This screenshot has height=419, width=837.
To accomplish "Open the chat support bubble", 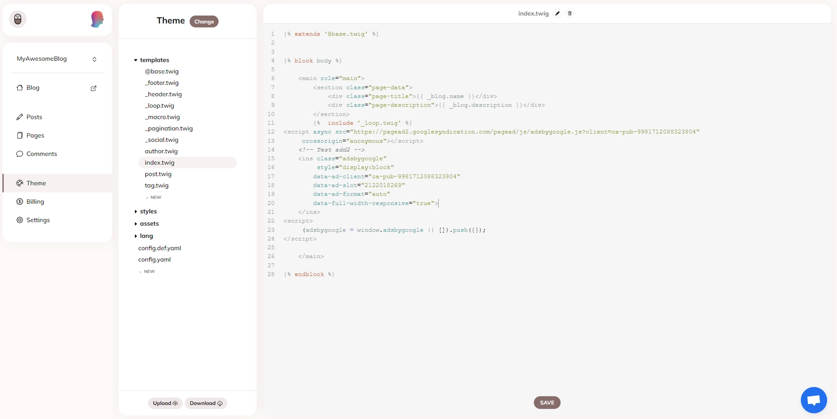I will (814, 400).
